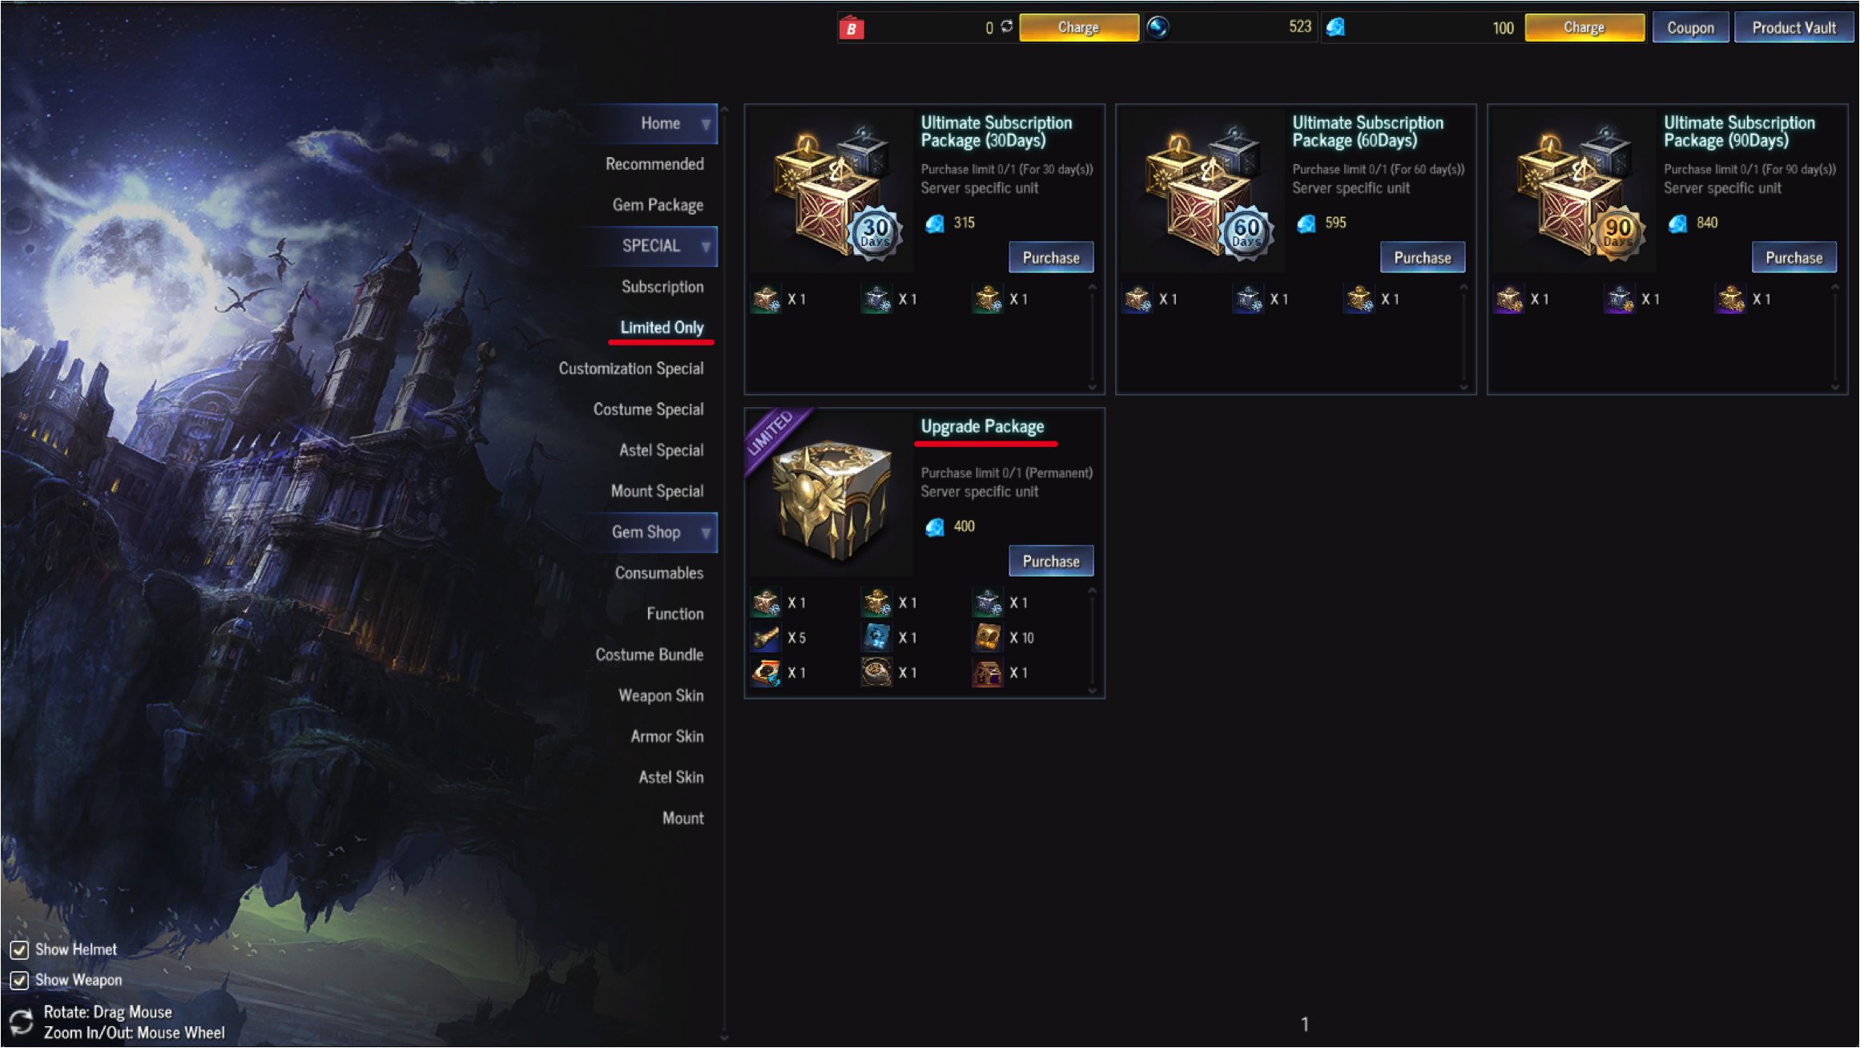
Task: Select the 90 Days subscription chest image
Action: [x=1576, y=191]
